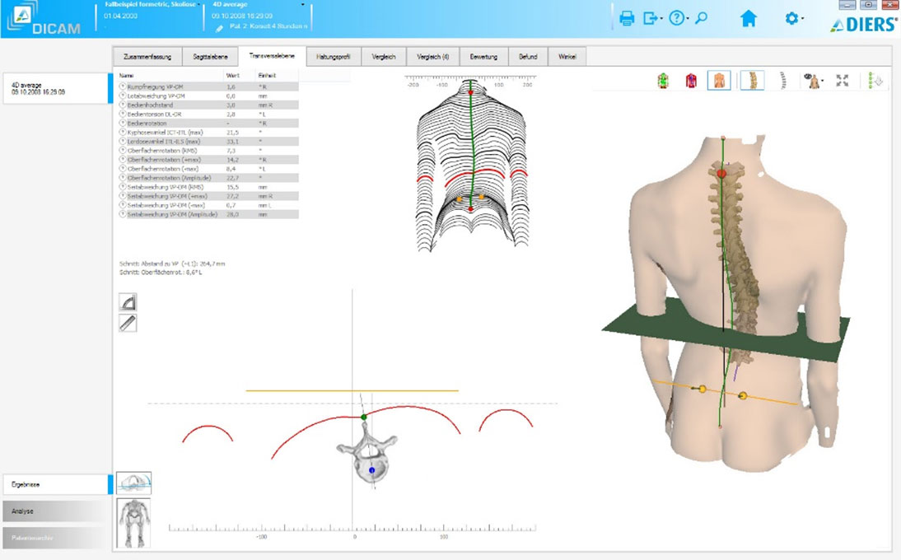Expand the help question mark menu
Viewport: 901px width, 560px height.
point(678,18)
